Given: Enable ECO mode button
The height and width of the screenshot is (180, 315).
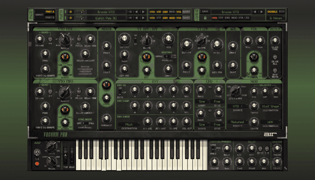Looking at the screenshot, I should (282, 12).
